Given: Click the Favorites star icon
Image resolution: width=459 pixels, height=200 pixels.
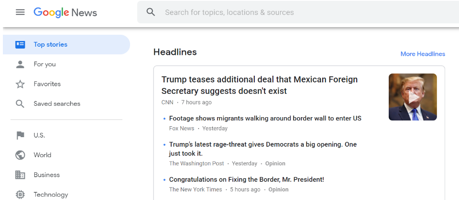Looking at the screenshot, I should click(x=20, y=84).
